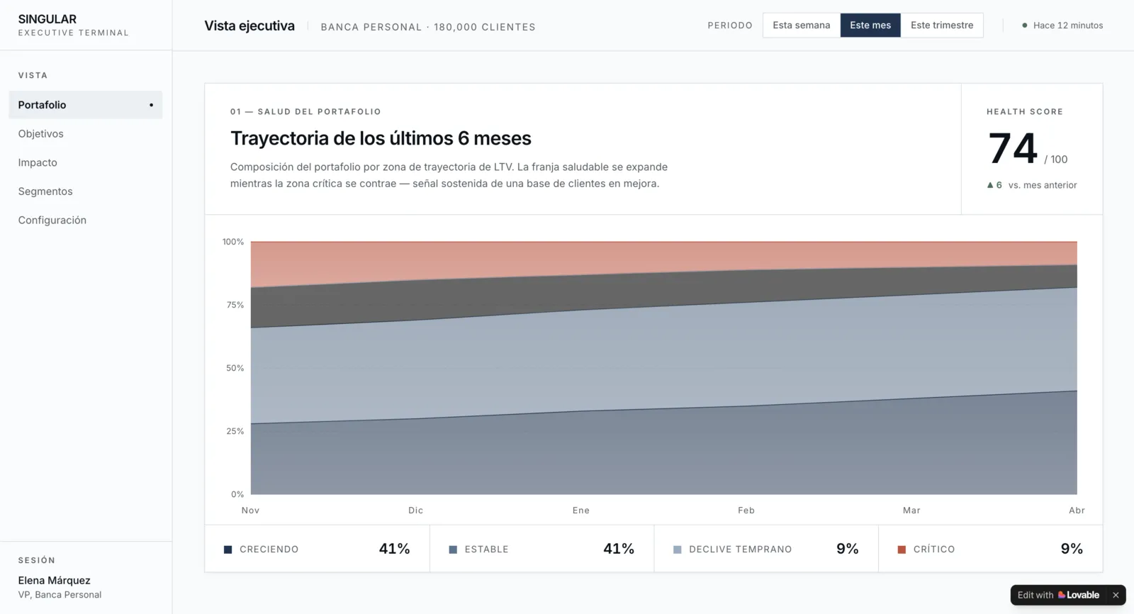The image size is (1134, 614).
Task: Click the Declive Temprano legend swatch
Action: tap(678, 549)
